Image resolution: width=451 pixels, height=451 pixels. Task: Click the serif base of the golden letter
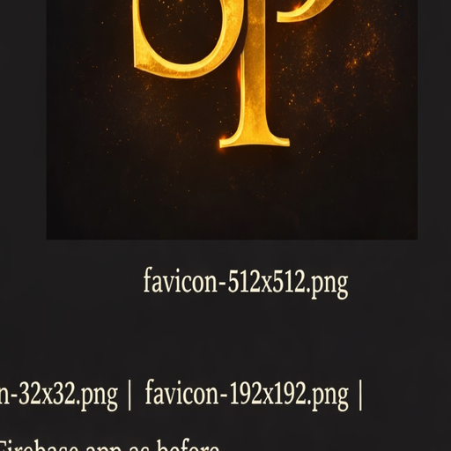pyautogui.click(x=255, y=142)
